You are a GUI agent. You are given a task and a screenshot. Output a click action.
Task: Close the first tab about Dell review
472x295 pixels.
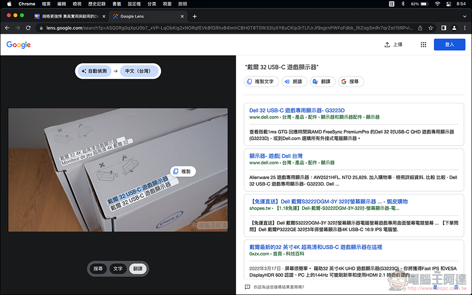[104, 16]
